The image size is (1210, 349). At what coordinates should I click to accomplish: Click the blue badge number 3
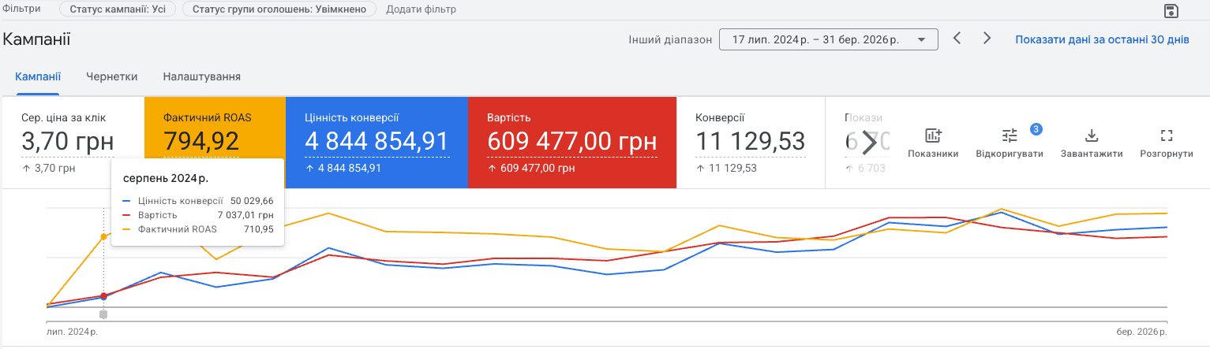pyautogui.click(x=1036, y=128)
